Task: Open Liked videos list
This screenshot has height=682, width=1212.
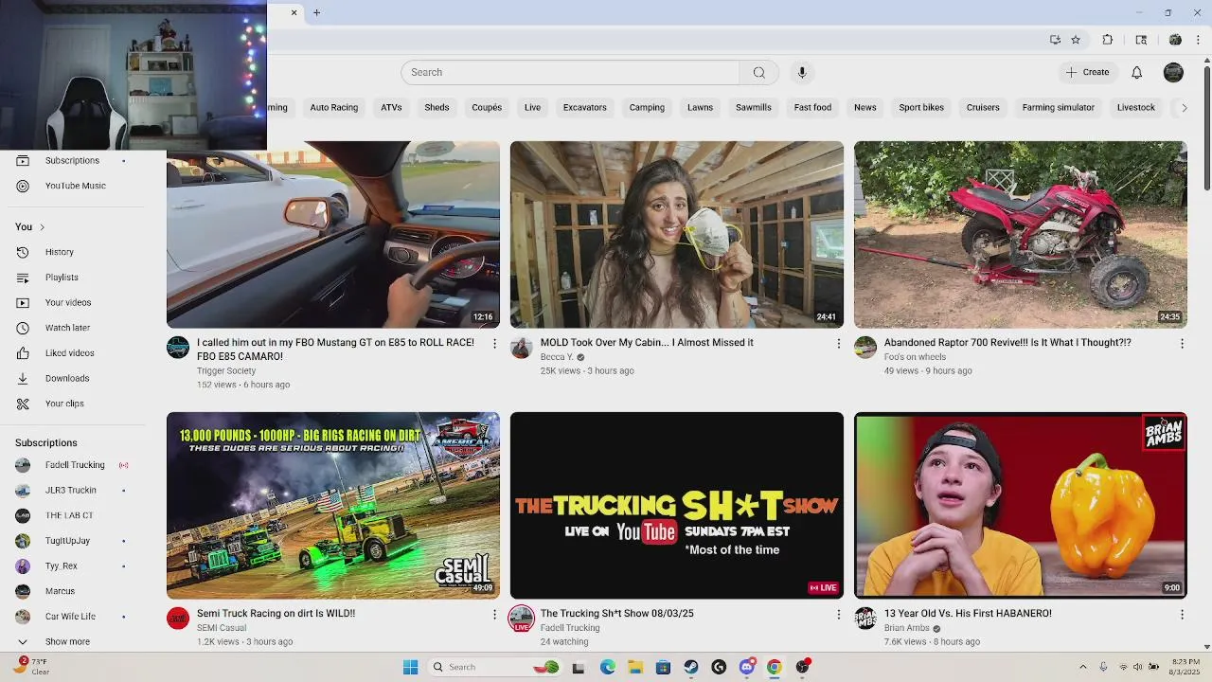Action: [69, 353]
